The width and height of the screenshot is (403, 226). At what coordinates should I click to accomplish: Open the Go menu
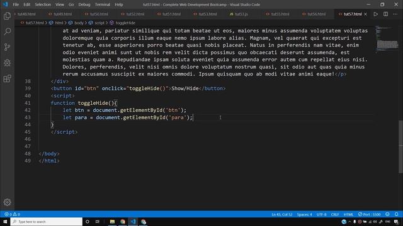click(71, 4)
